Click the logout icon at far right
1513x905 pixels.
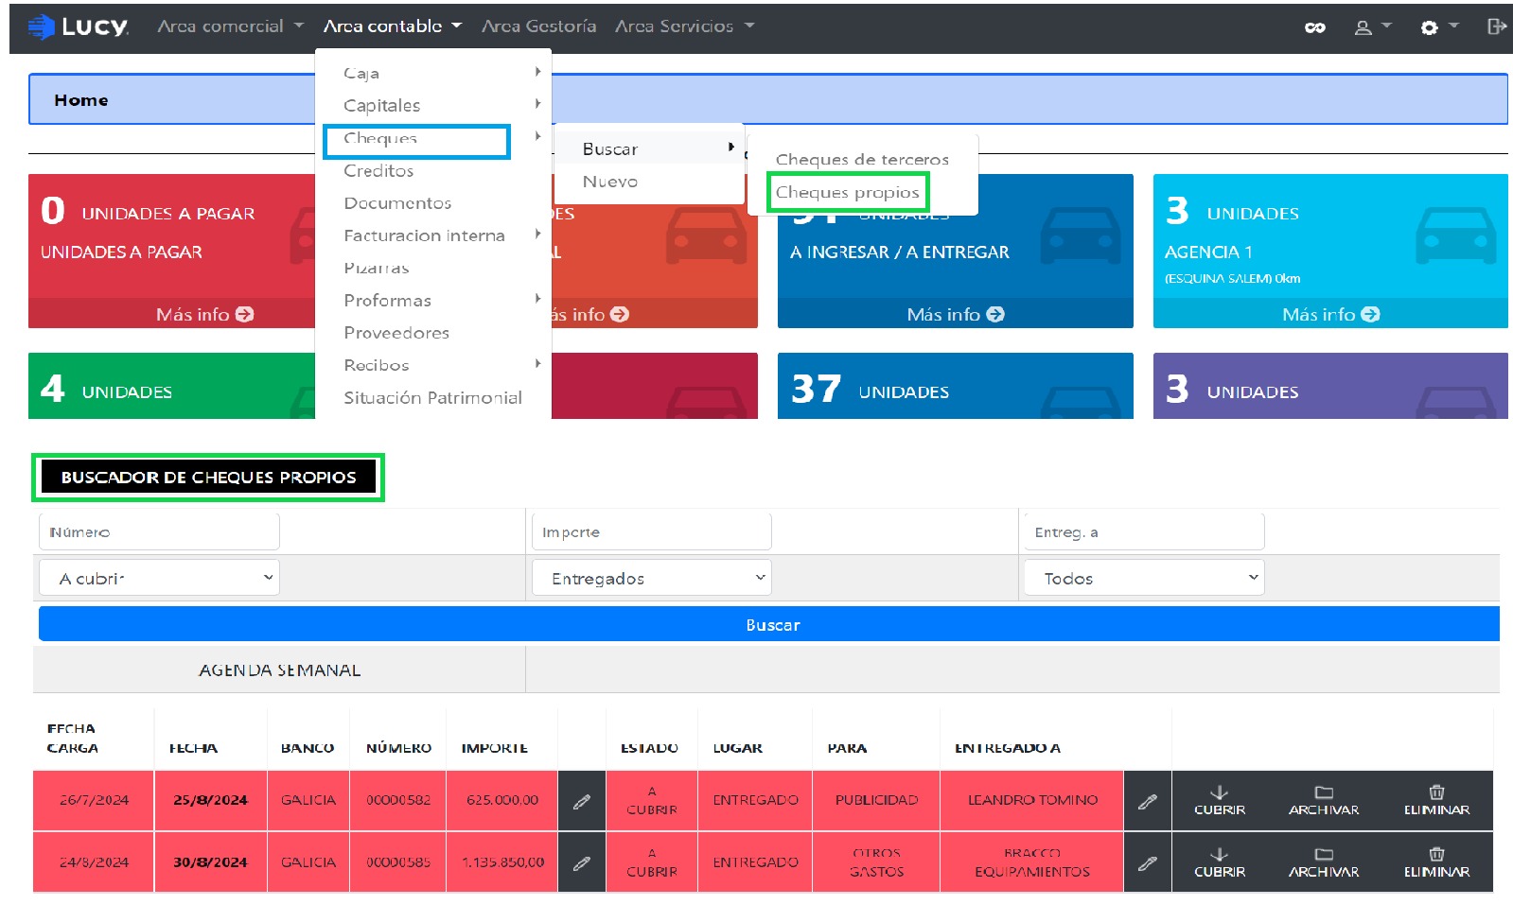tap(1496, 26)
